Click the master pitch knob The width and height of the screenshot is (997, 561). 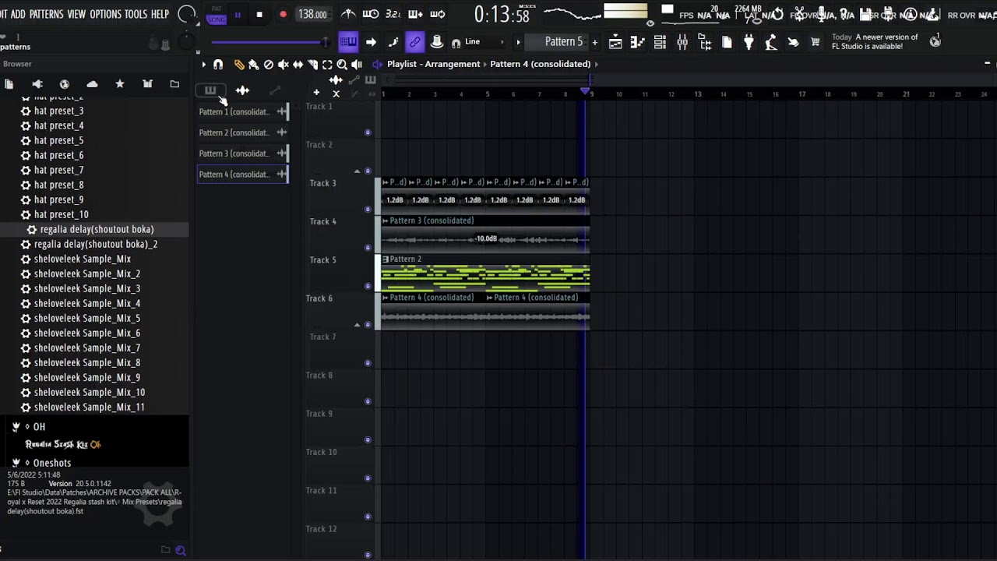[x=185, y=42]
